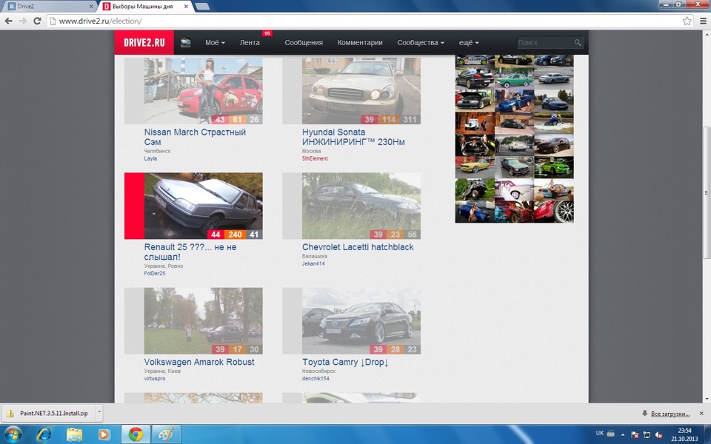Open the Лента feed menu item
Viewport: 711px width, 444px height.
click(x=250, y=43)
